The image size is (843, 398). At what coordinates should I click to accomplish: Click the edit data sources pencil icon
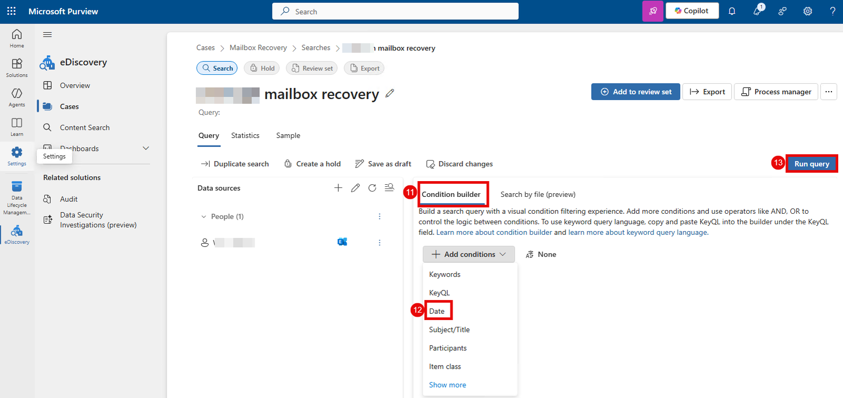point(356,188)
